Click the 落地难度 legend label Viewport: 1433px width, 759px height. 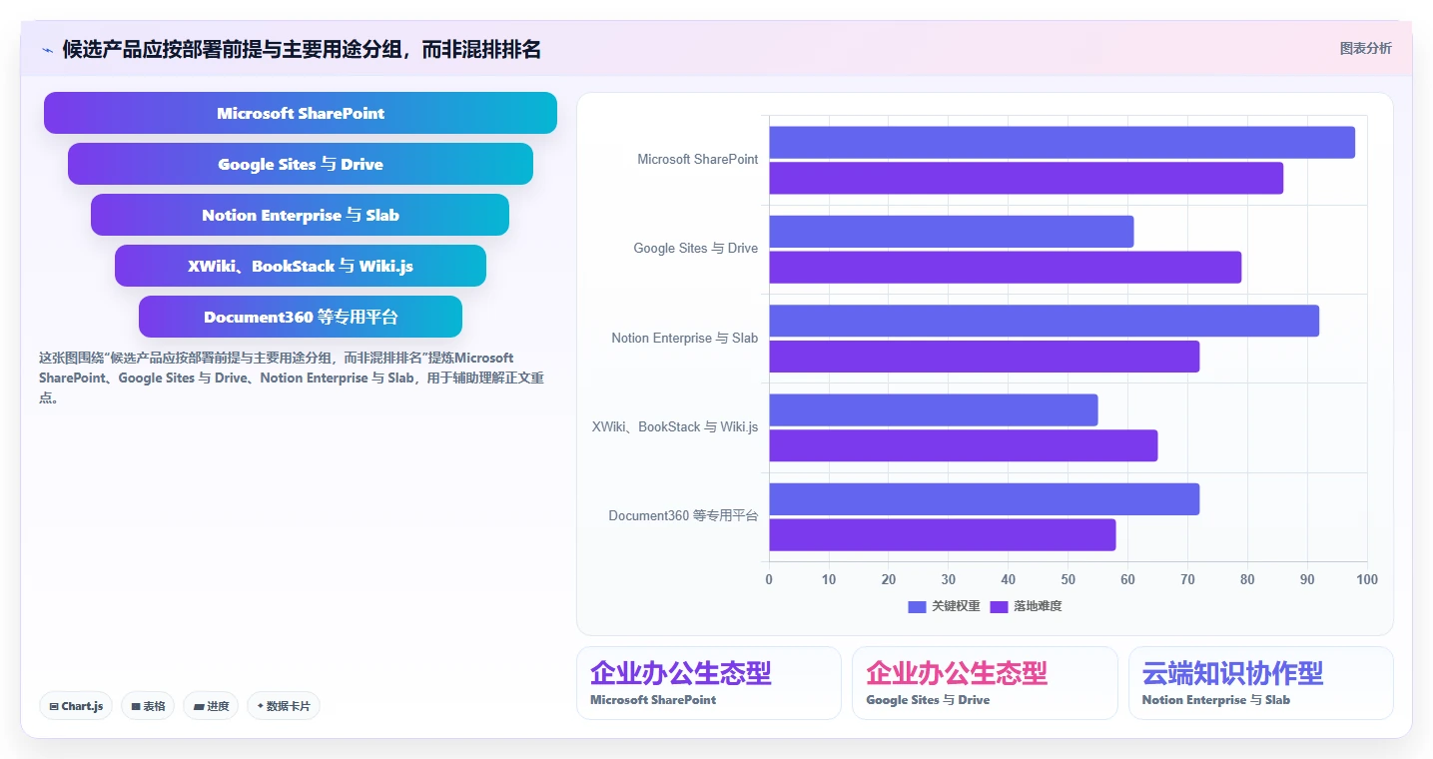pos(1039,606)
